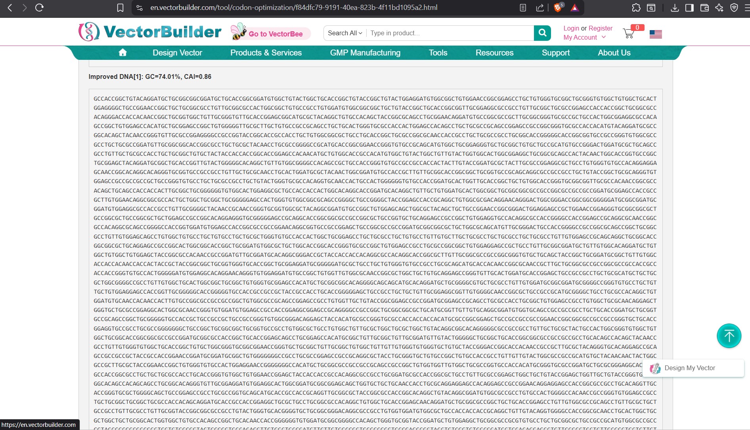Open screenshot/search icon in browser toolbar

[x=651, y=8]
